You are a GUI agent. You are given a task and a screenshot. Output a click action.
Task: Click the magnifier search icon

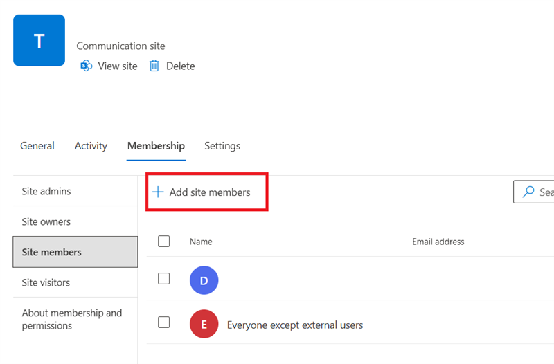point(528,192)
